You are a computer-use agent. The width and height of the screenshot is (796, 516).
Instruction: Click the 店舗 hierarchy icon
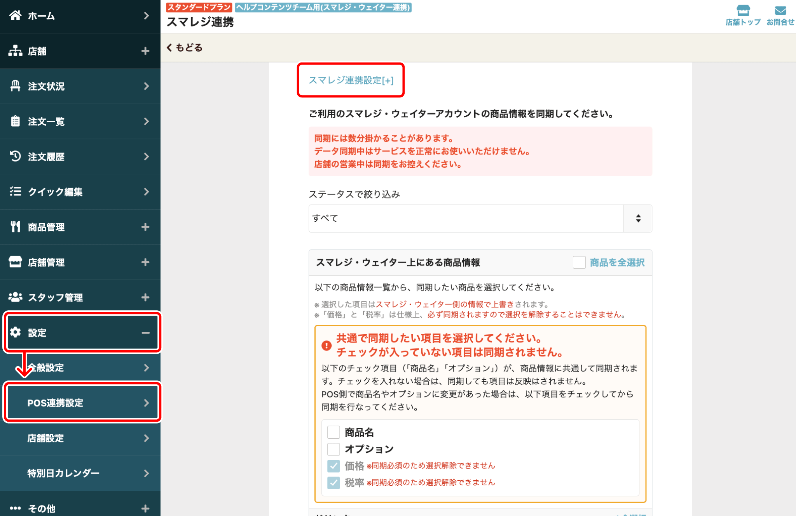pyautogui.click(x=15, y=51)
